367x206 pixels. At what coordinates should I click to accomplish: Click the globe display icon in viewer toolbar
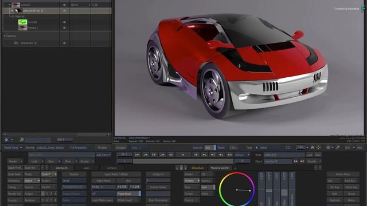click(x=328, y=148)
